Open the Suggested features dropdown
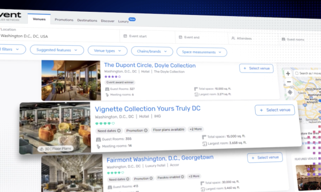321x192 pixels. pos(57,50)
